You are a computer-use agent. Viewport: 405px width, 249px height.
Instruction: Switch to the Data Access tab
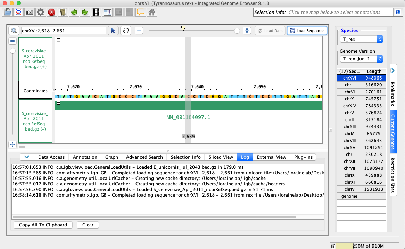coord(51,157)
